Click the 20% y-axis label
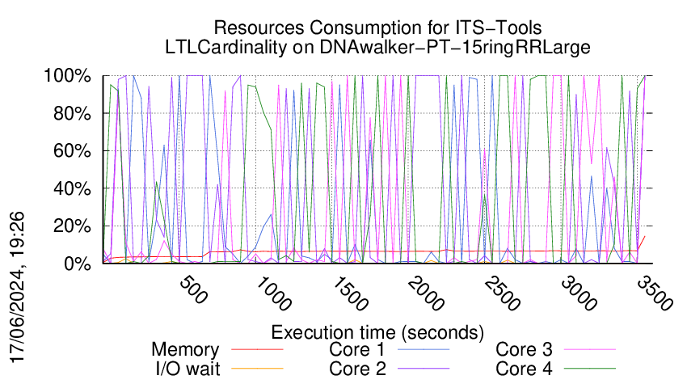 (x=72, y=226)
